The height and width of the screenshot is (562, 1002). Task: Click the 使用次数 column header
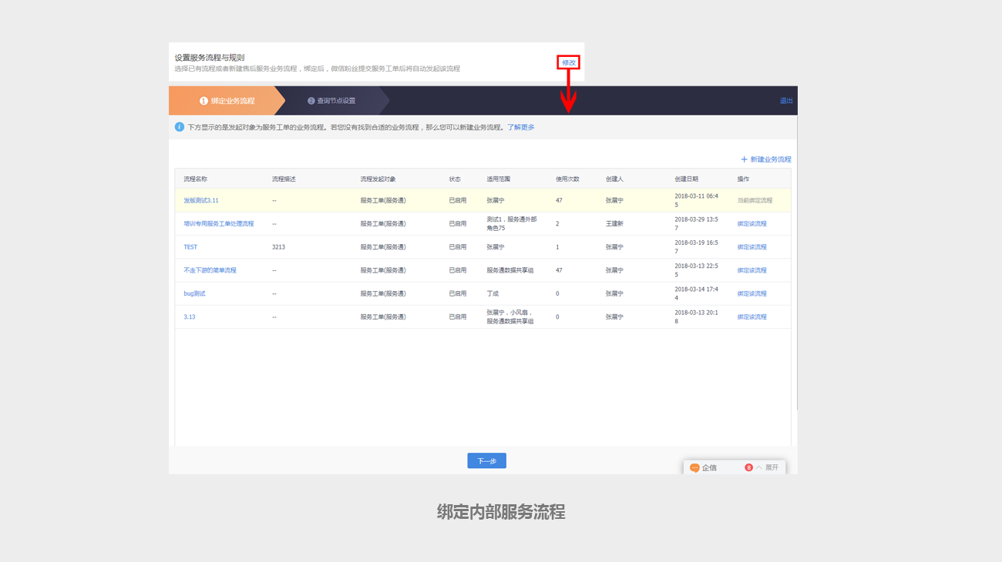[x=568, y=179]
